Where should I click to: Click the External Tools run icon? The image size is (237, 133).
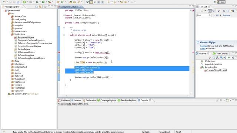pos(49,2)
